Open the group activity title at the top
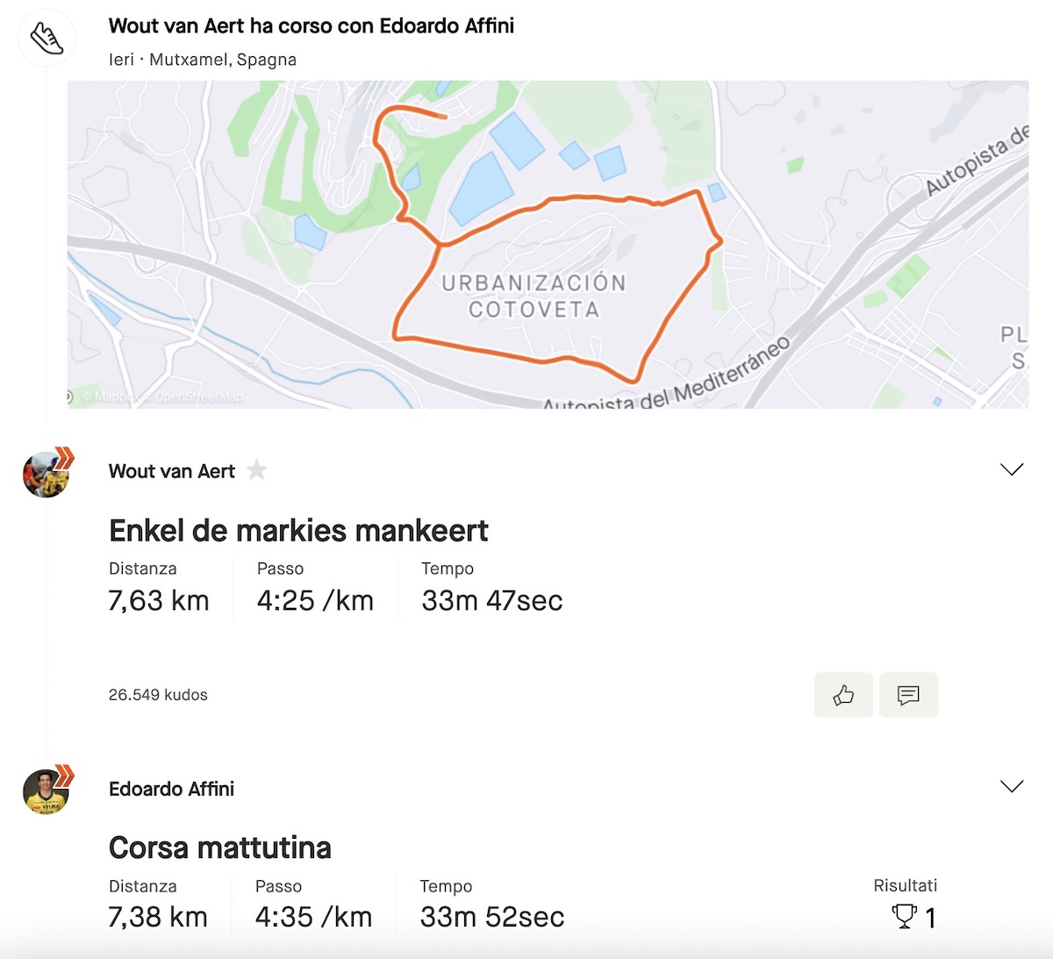This screenshot has width=1053, height=959. (x=311, y=26)
